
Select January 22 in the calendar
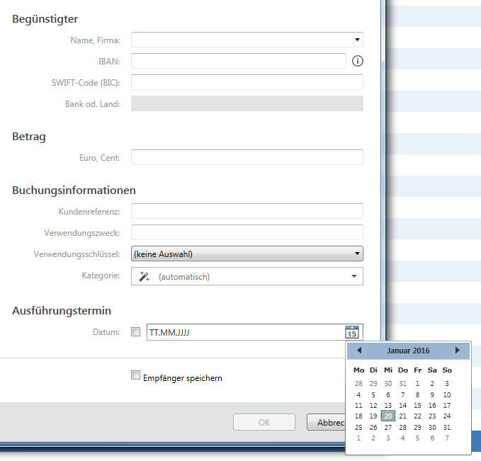point(417,416)
